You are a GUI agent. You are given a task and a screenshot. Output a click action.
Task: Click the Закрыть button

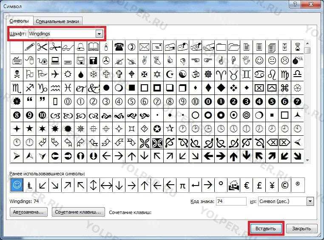[x=301, y=229]
